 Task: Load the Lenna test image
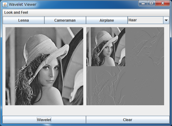click(23, 20)
